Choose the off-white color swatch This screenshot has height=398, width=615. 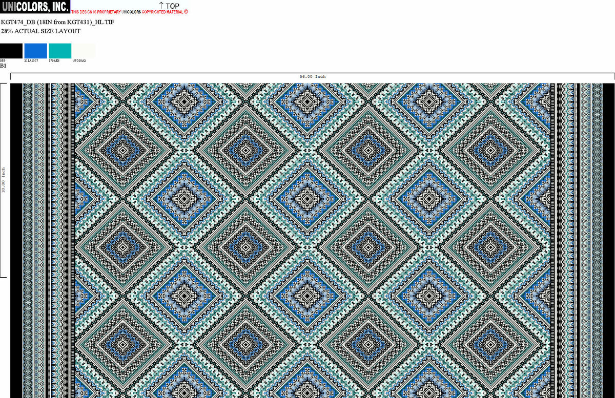pos(85,51)
